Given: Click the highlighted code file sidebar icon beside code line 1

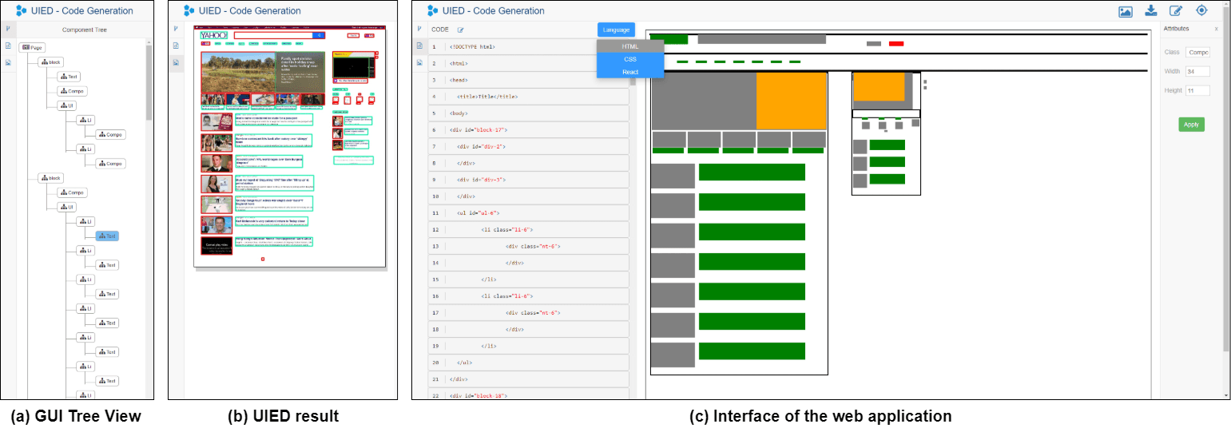Looking at the screenshot, I should pyautogui.click(x=419, y=46).
